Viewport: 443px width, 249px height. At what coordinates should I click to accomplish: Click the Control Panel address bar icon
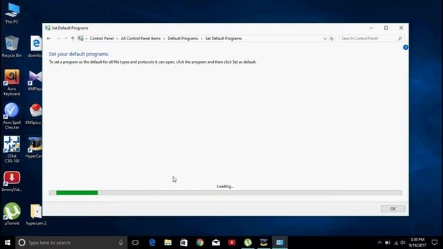point(80,39)
